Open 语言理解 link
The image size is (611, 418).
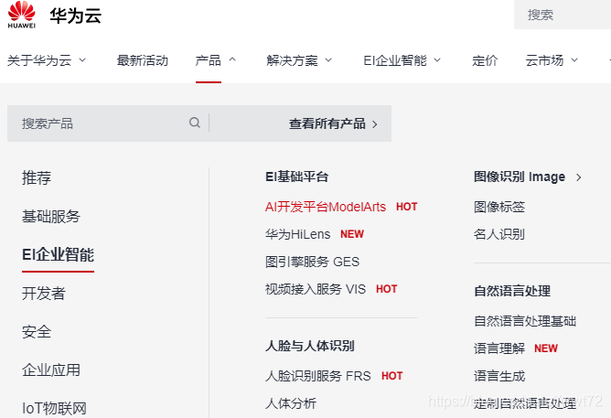point(499,348)
